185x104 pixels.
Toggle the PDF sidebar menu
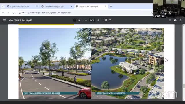click(x=5, y=20)
